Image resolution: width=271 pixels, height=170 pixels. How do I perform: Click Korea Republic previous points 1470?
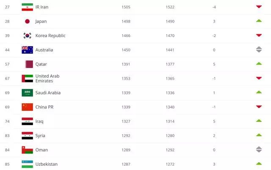(170, 36)
